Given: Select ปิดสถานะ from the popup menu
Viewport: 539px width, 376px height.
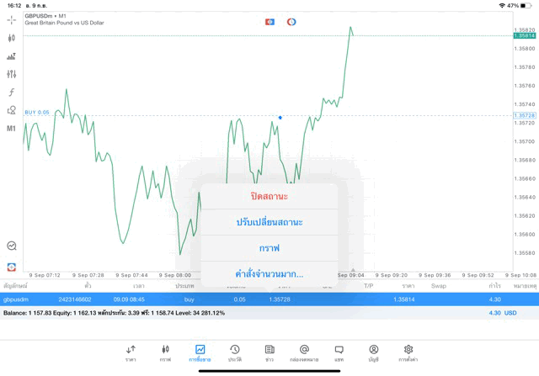Looking at the screenshot, I should click(269, 196).
